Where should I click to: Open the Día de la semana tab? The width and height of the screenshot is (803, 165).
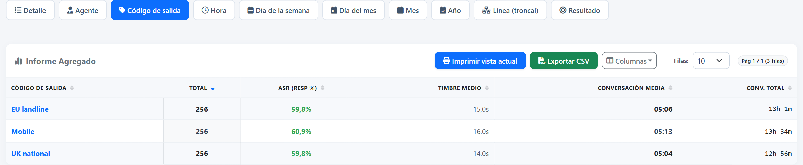(x=278, y=10)
